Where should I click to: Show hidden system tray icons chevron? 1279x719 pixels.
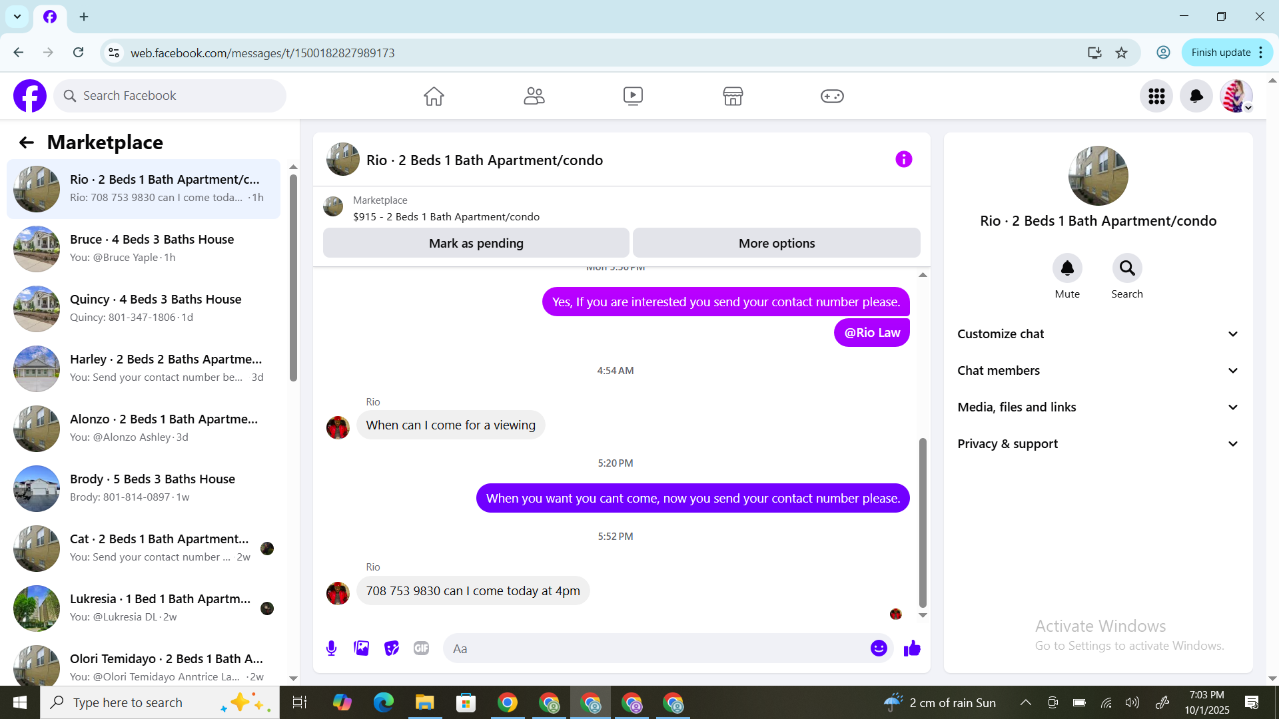point(1026,702)
